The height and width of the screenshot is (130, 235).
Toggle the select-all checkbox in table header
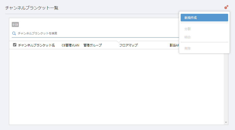(15, 45)
